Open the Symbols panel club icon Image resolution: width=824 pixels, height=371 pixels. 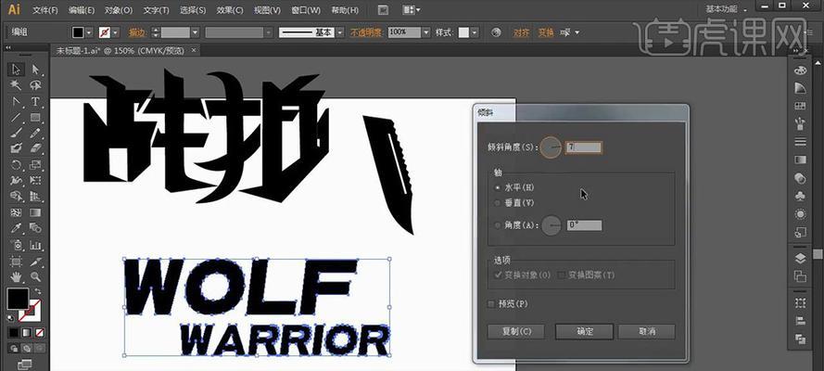tap(800, 196)
